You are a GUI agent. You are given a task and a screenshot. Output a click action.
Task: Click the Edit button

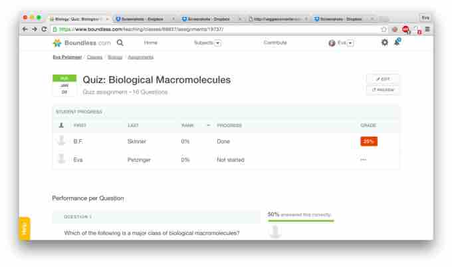(x=383, y=79)
